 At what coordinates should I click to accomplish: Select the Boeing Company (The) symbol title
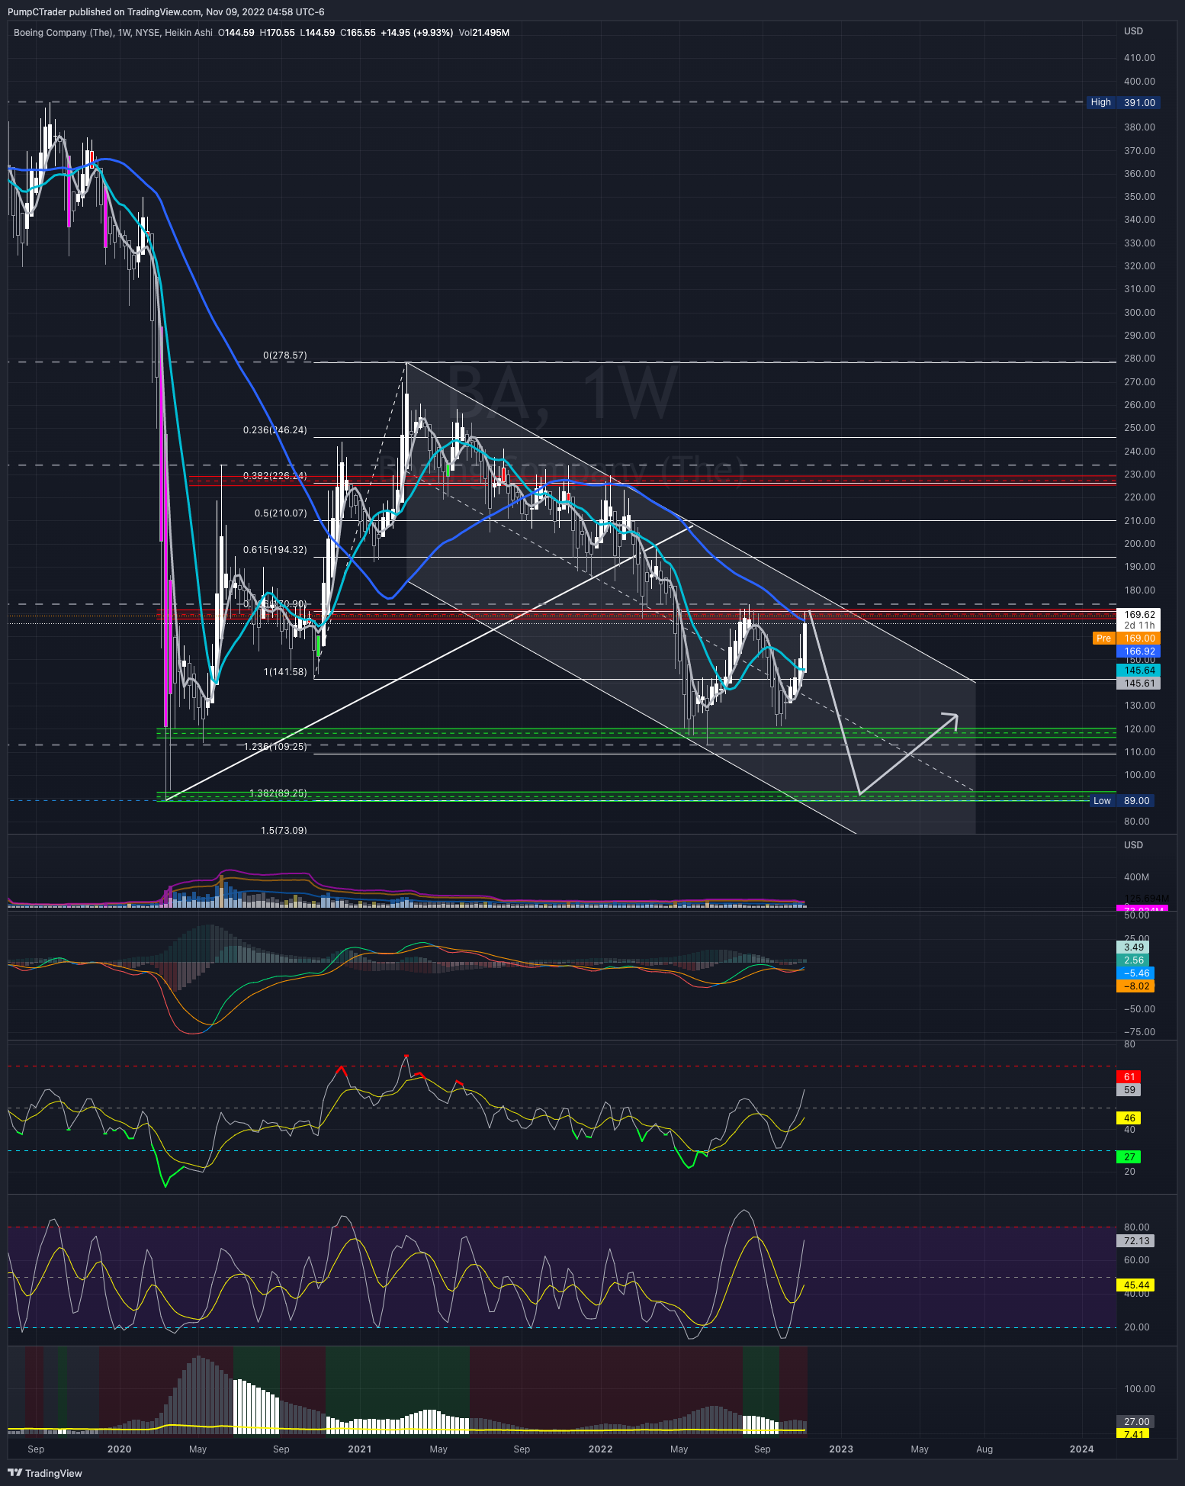[63, 33]
